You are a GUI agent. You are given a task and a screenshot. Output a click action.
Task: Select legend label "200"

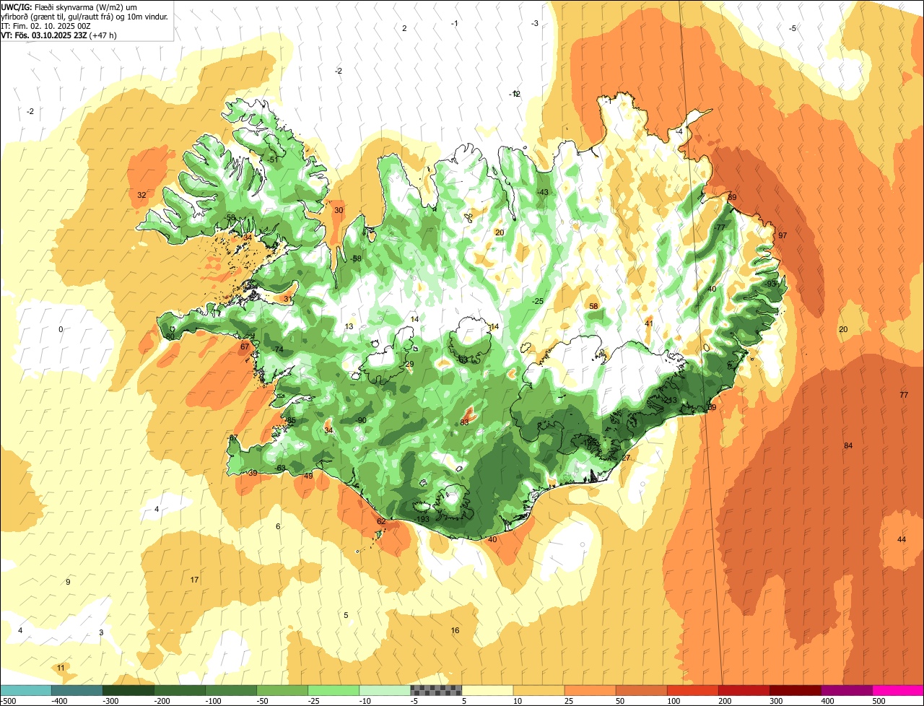point(725,701)
